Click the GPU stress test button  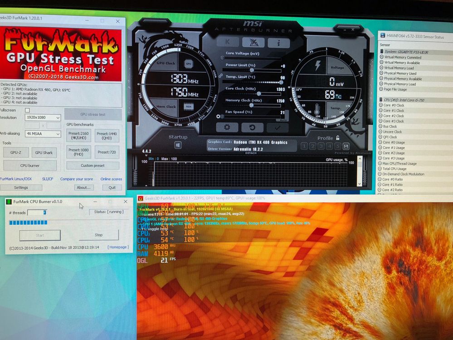pos(93,114)
